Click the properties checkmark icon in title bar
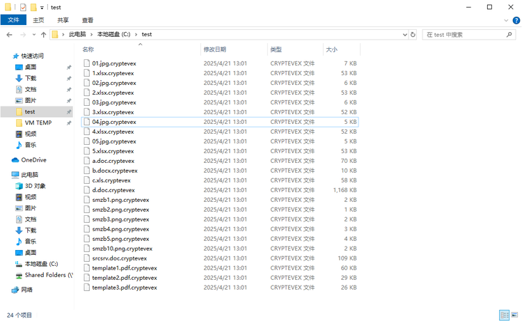 23,7
